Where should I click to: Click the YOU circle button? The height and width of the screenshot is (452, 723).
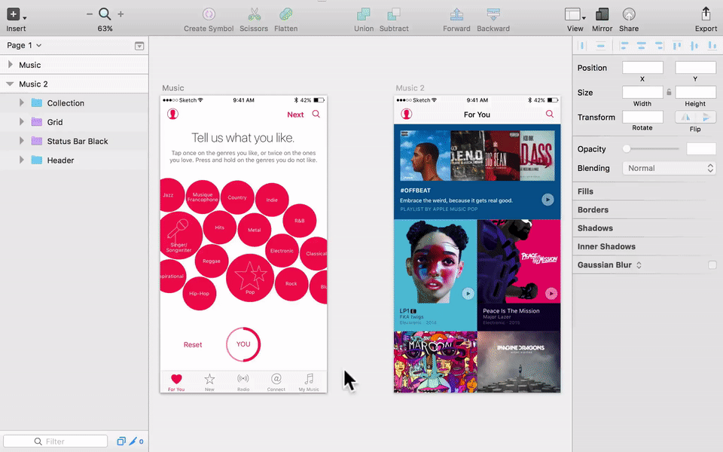[x=243, y=344]
